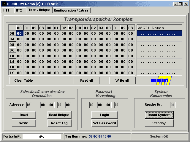Click the third password byte field
This screenshot has width=190, height=142.
coord(109,105)
